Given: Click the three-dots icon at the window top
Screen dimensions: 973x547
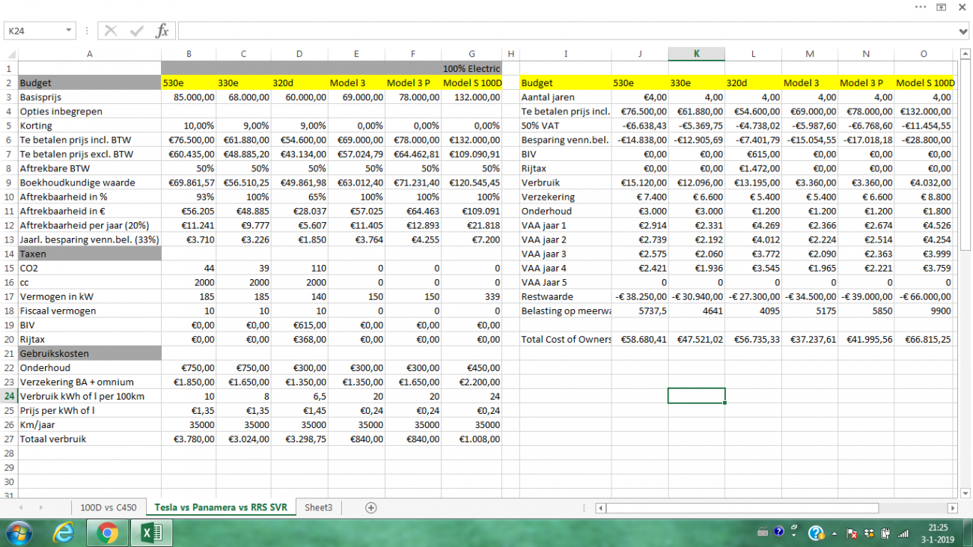Looking at the screenshot, I should coord(921,7).
